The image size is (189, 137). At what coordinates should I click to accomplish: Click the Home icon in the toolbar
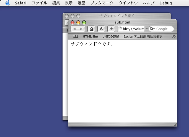click(x=91, y=29)
